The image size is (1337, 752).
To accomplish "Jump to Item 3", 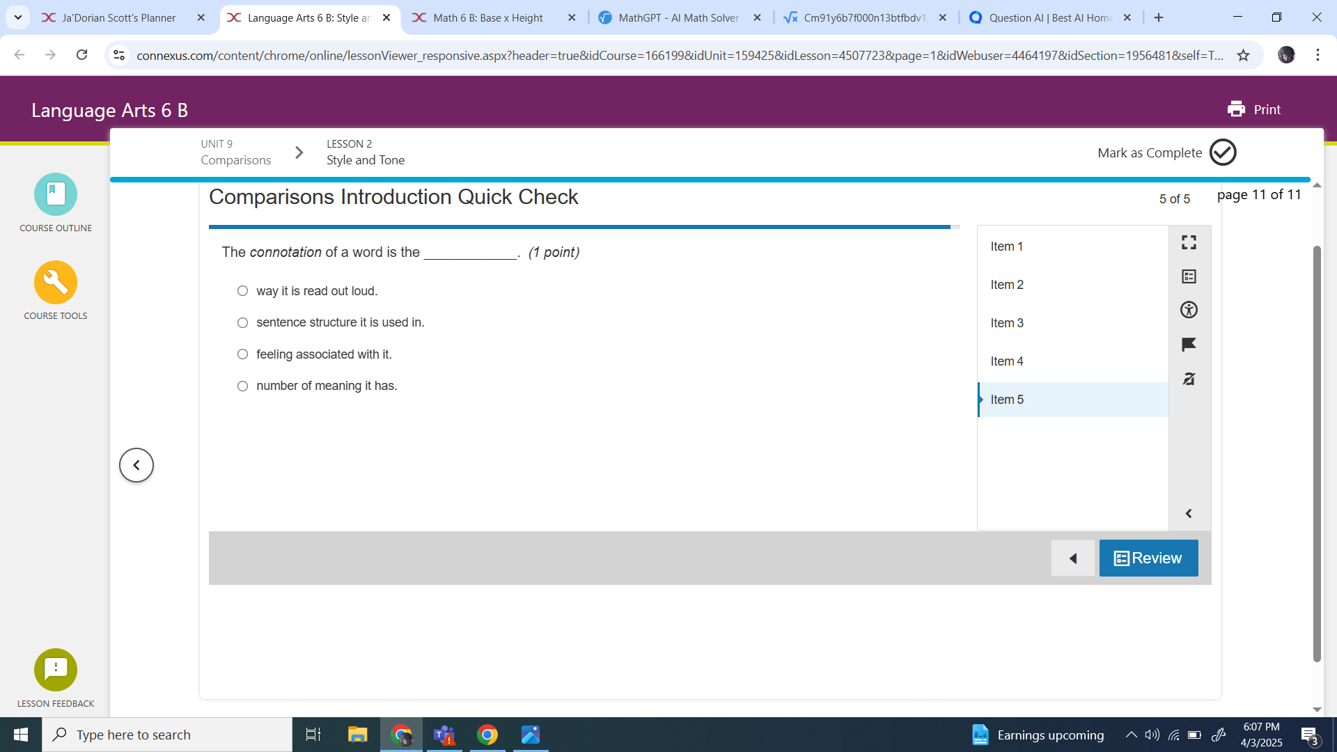I will point(1072,323).
